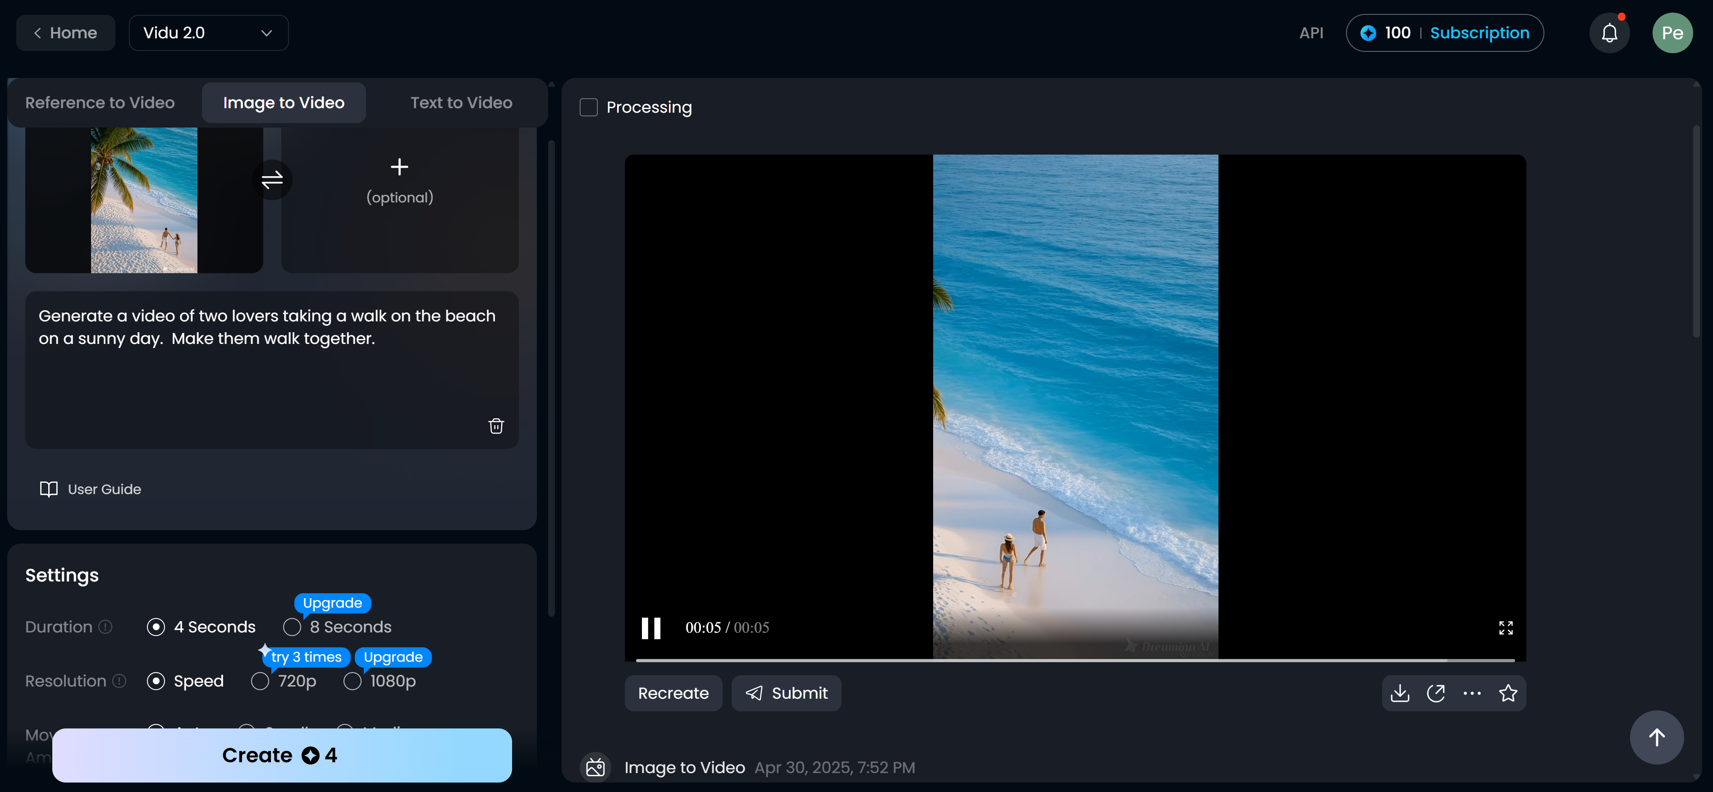Click the video progress bar
The width and height of the screenshot is (1713, 792).
(1075, 659)
